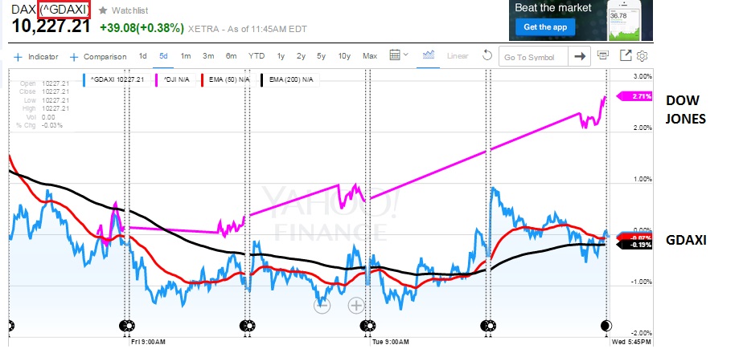The image size is (739, 353).
Task: Select the YTD time range
Action: point(256,56)
